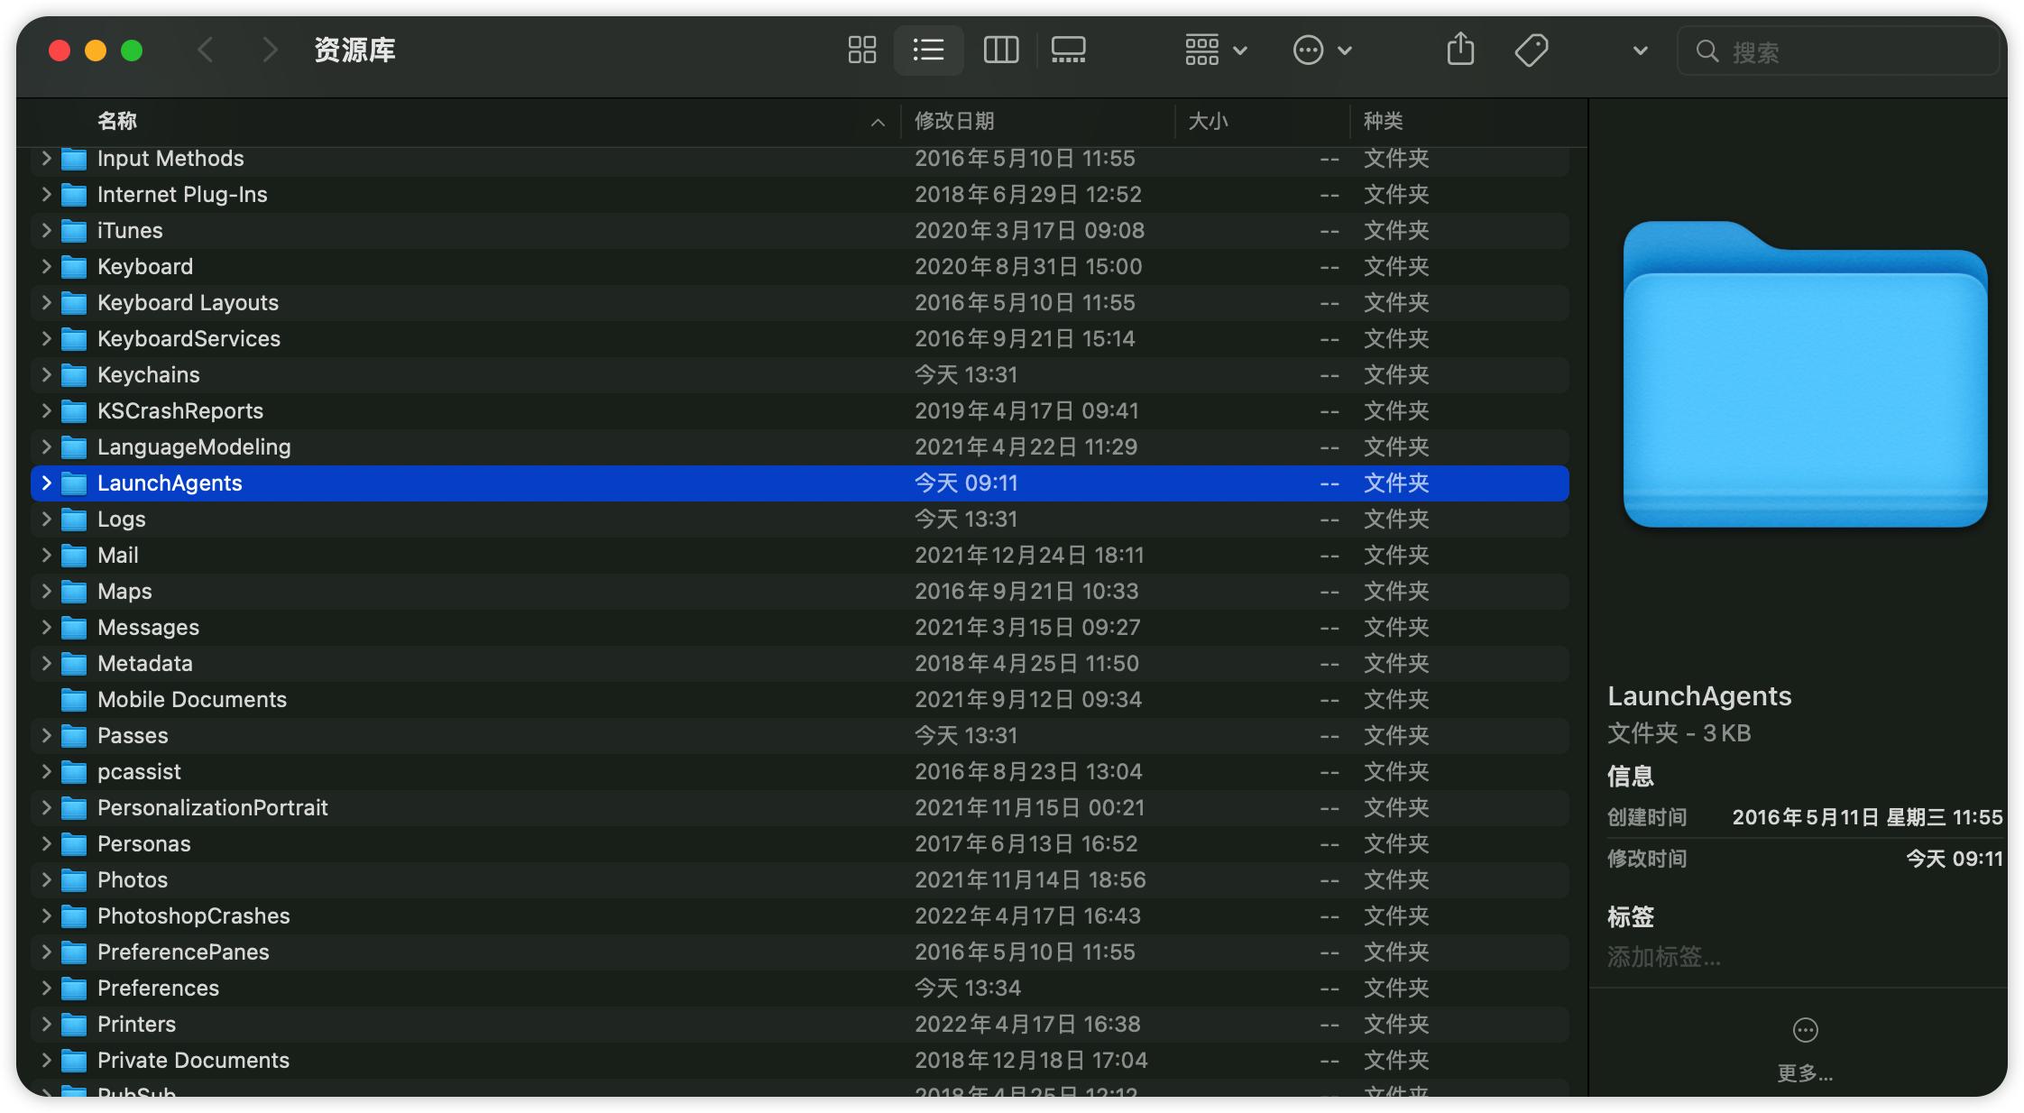Viewport: 2024px width, 1113px height.
Task: Click 添加标签... field to add tags
Action: 1664,957
